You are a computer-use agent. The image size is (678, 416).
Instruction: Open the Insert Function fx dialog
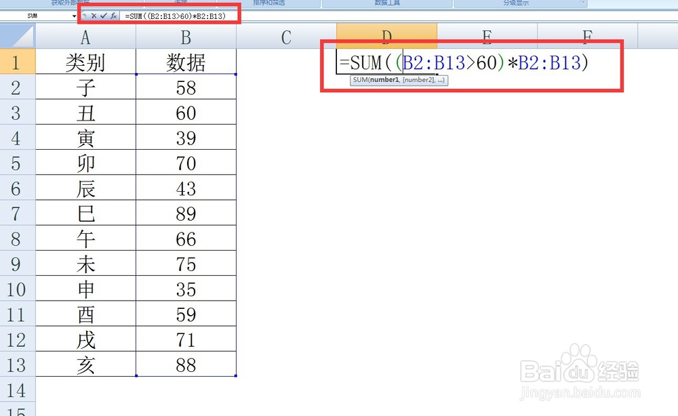[113, 16]
